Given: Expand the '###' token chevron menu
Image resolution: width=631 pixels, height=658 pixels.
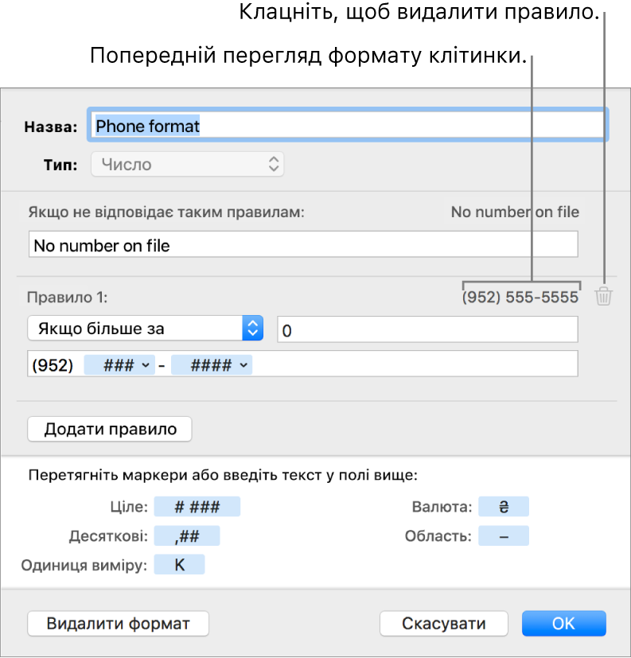Looking at the screenshot, I should tap(145, 365).
